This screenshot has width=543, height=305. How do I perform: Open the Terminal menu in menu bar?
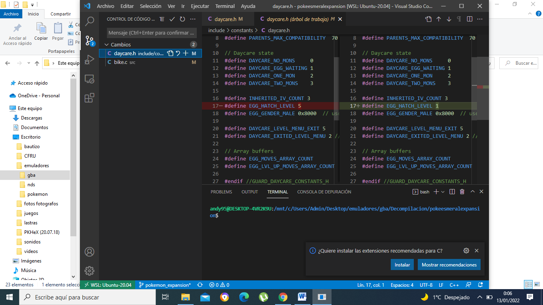(x=225, y=6)
